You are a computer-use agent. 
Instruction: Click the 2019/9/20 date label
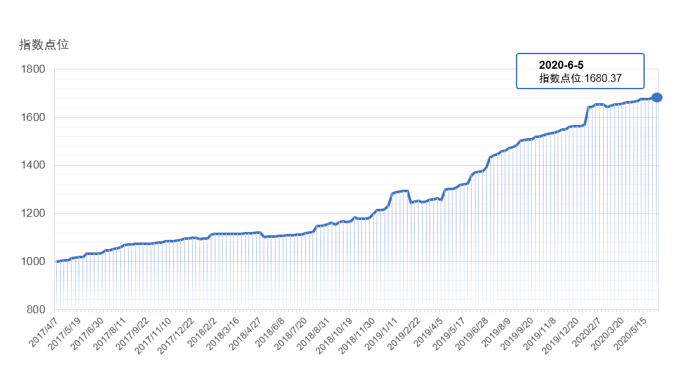(x=516, y=333)
